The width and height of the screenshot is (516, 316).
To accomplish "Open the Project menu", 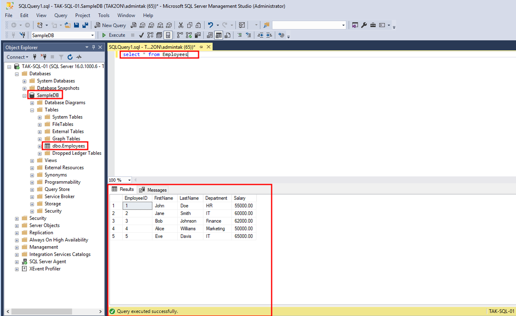I will (x=82, y=15).
